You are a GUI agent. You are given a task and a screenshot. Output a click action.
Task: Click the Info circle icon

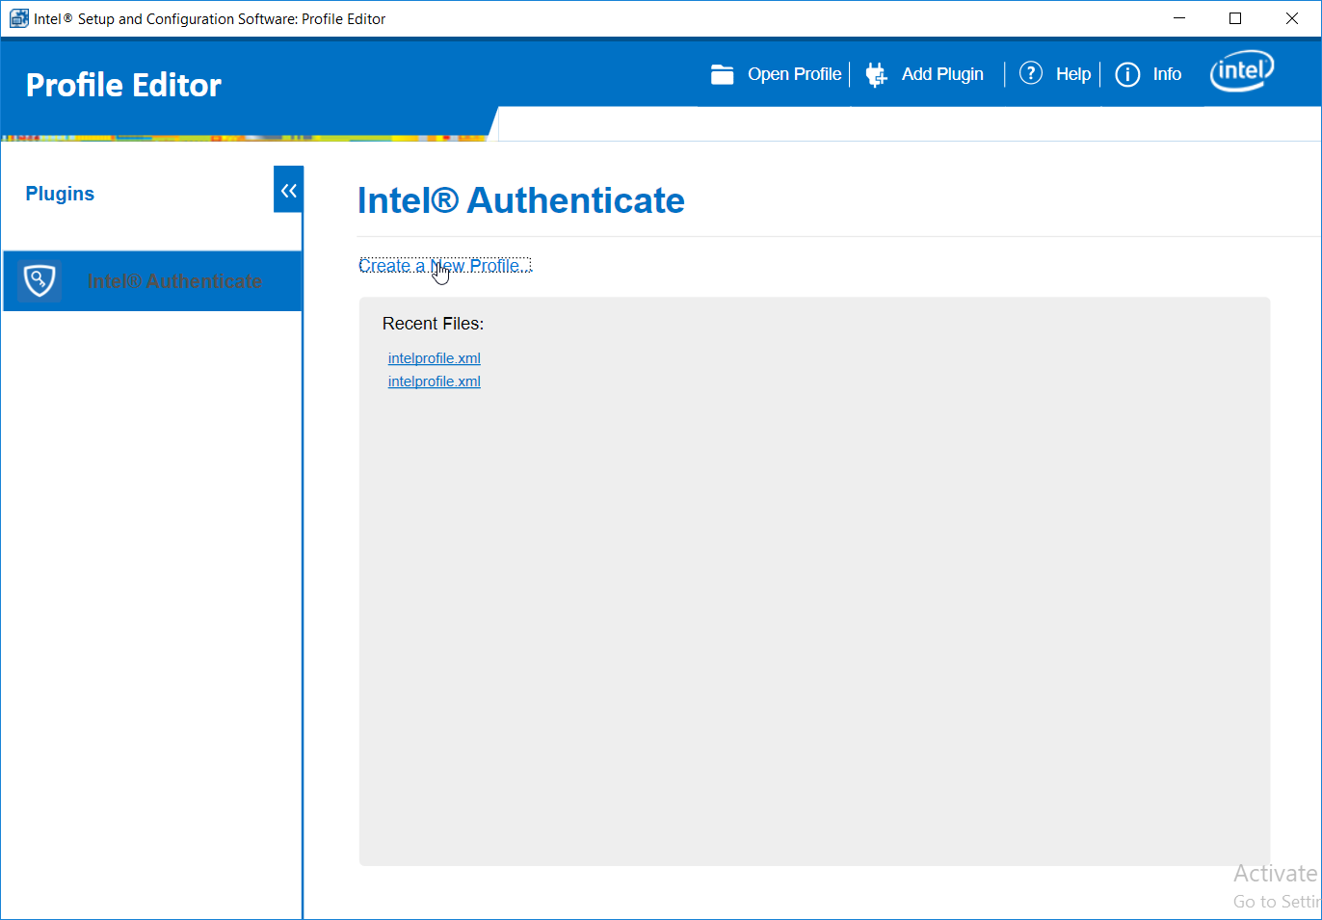pos(1127,74)
